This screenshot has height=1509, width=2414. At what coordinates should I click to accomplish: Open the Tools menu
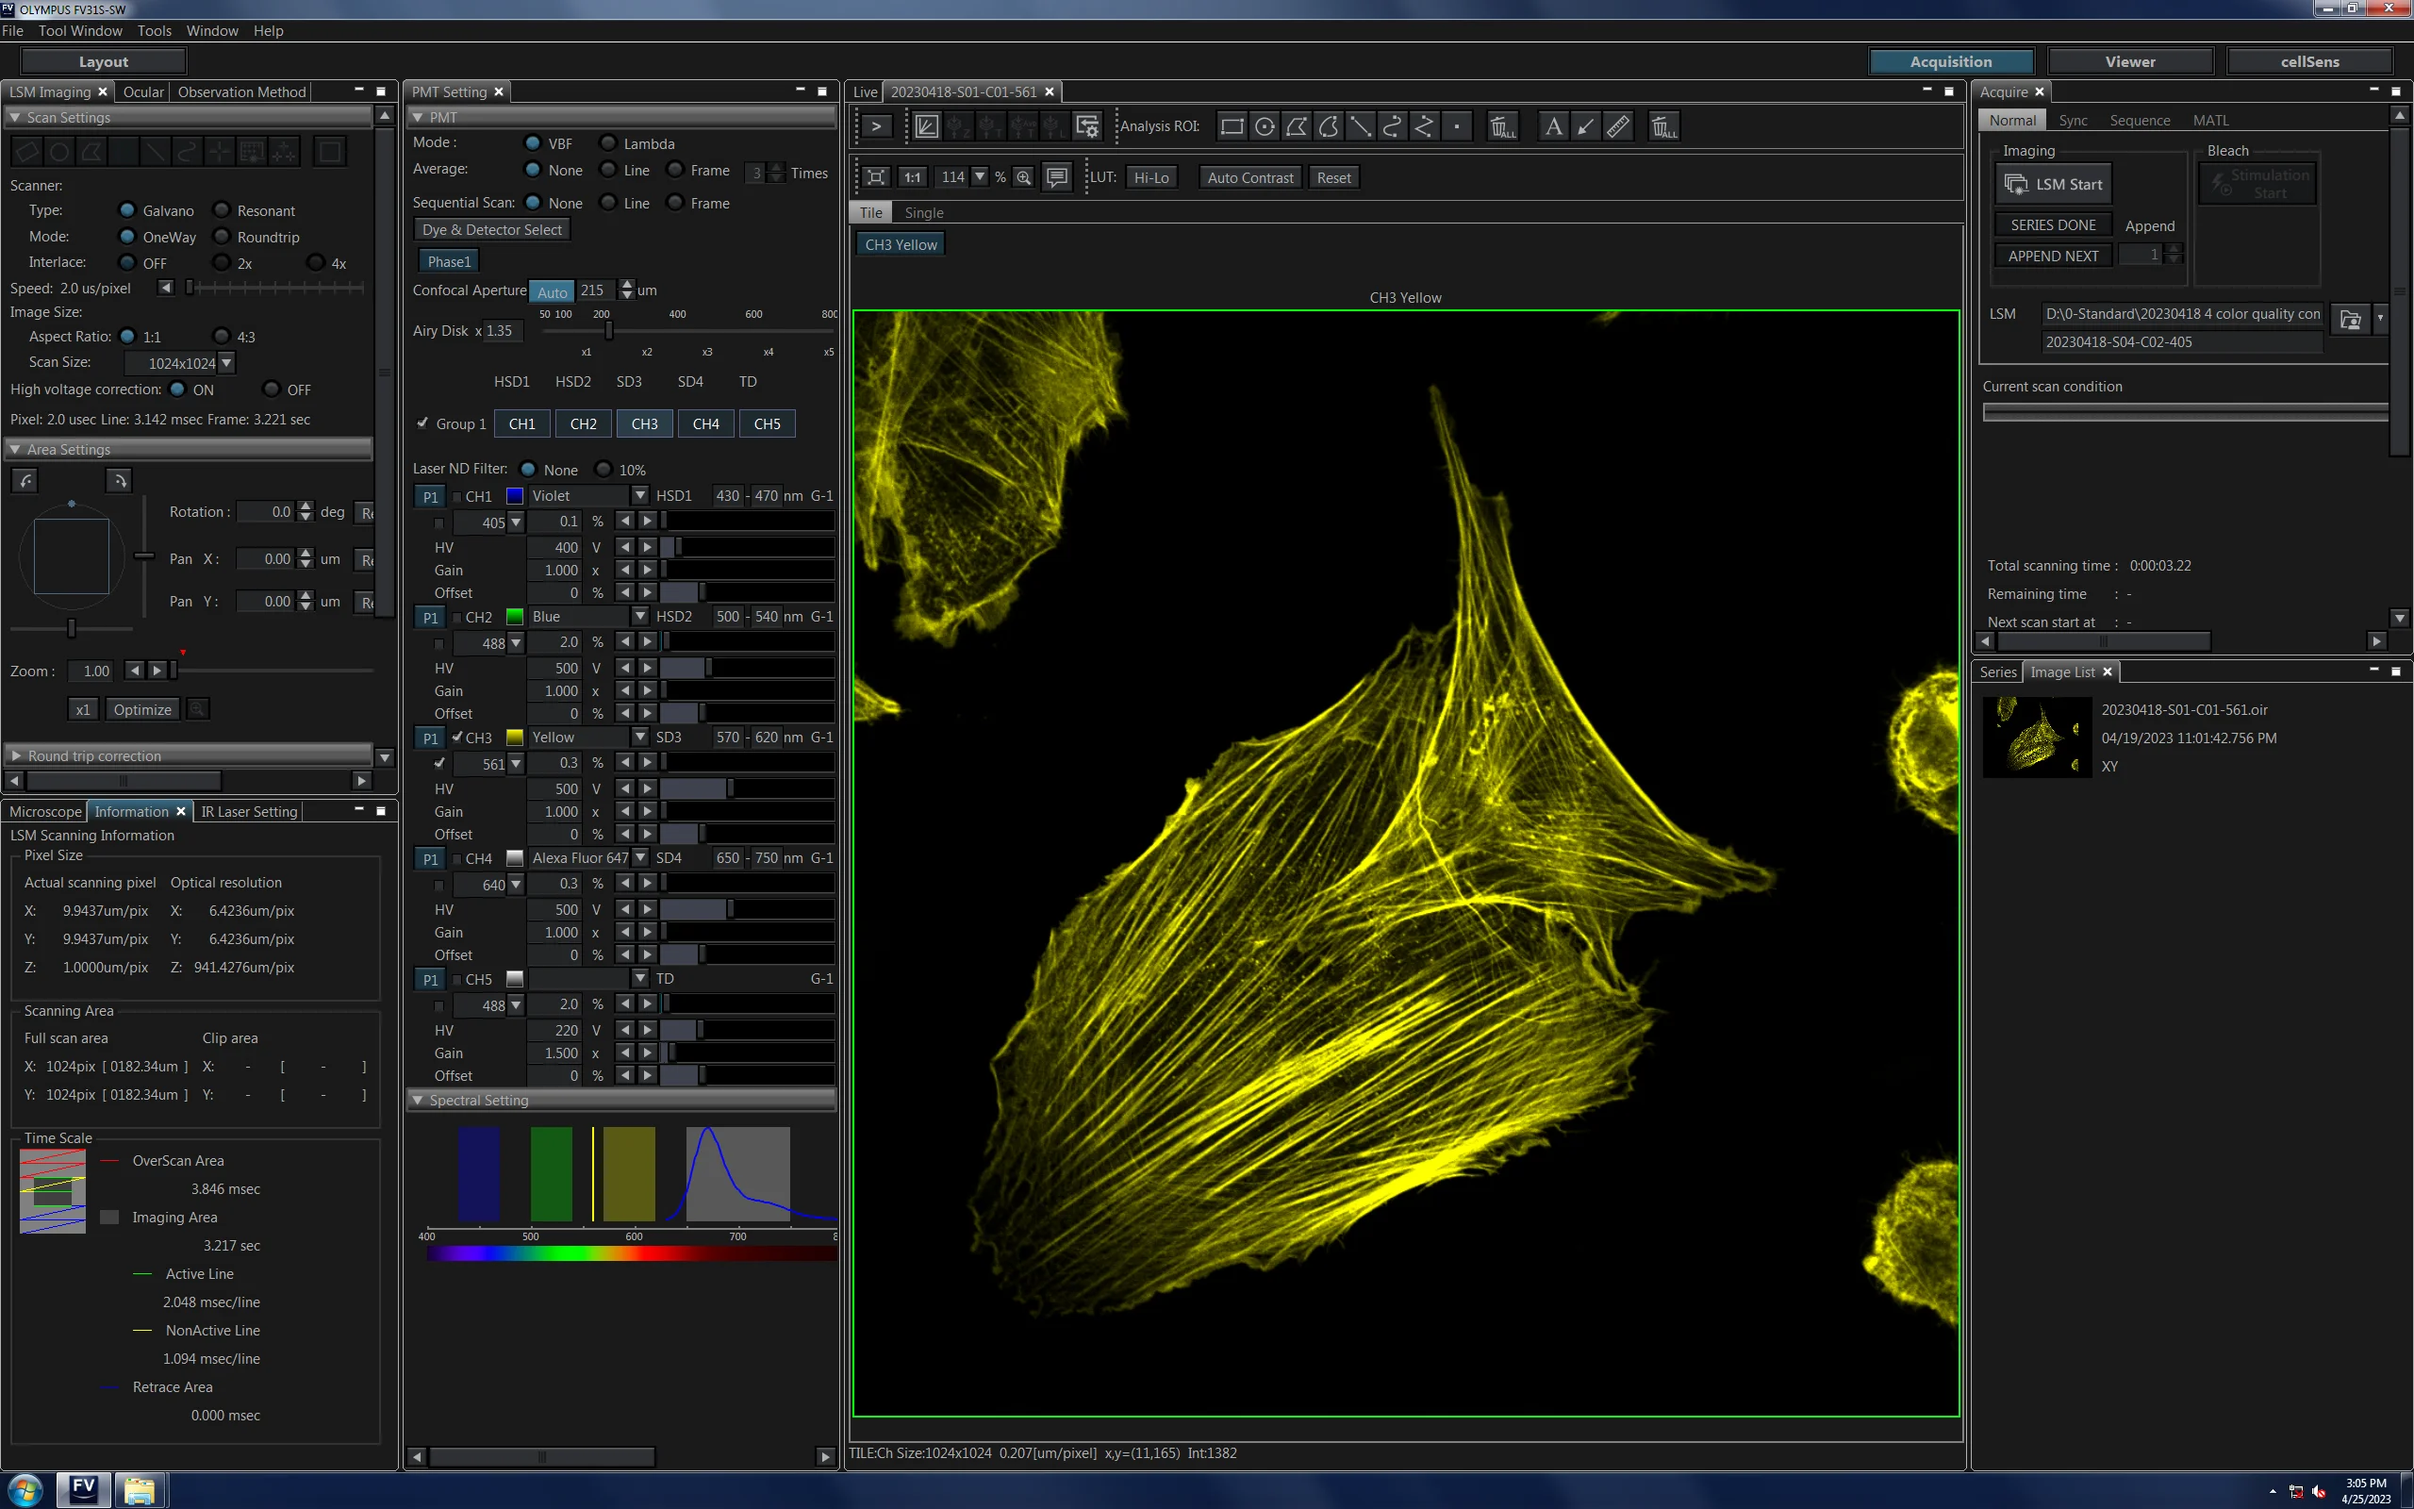[x=155, y=31]
